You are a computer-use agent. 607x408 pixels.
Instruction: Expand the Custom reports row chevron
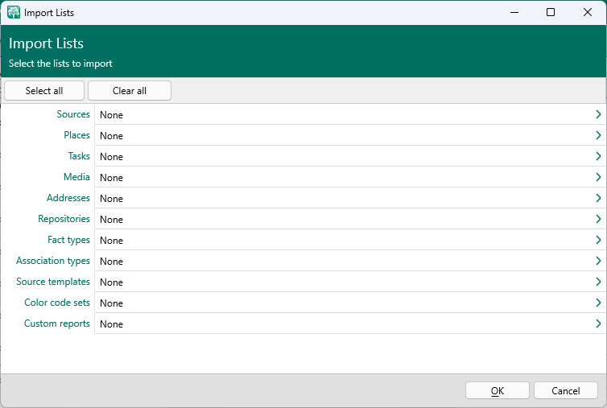pos(598,324)
